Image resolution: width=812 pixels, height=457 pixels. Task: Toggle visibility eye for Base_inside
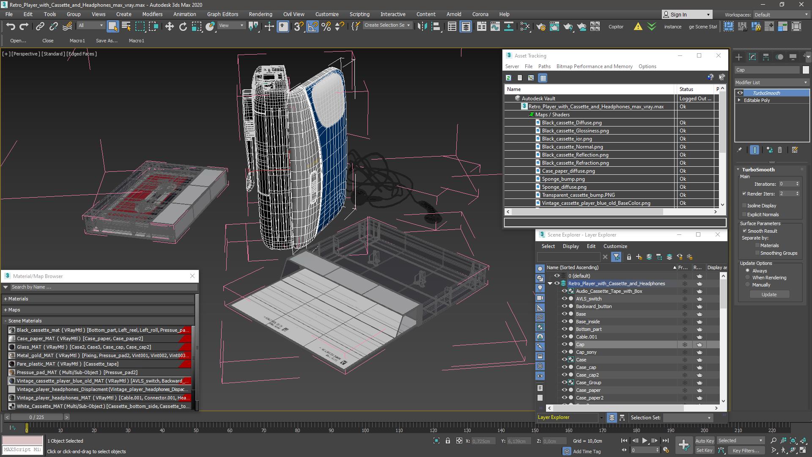tap(564, 322)
